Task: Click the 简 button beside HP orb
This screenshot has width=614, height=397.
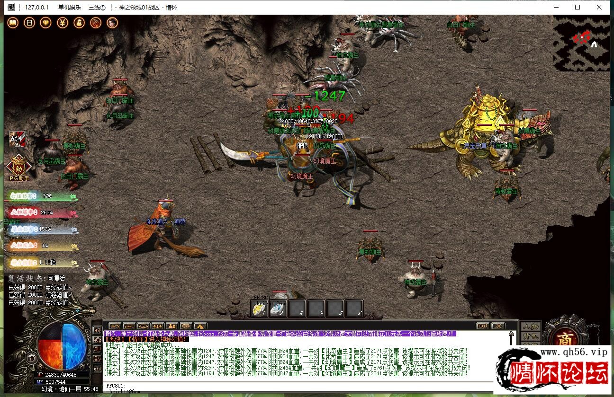Action: (x=32, y=358)
